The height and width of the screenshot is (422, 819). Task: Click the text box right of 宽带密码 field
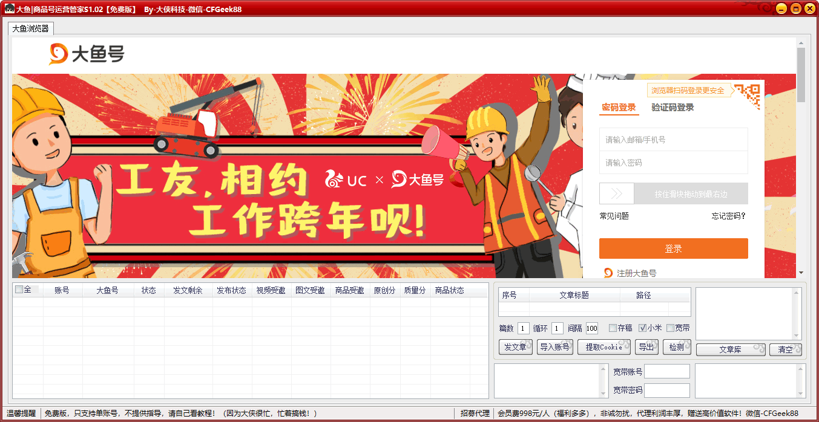pos(751,381)
